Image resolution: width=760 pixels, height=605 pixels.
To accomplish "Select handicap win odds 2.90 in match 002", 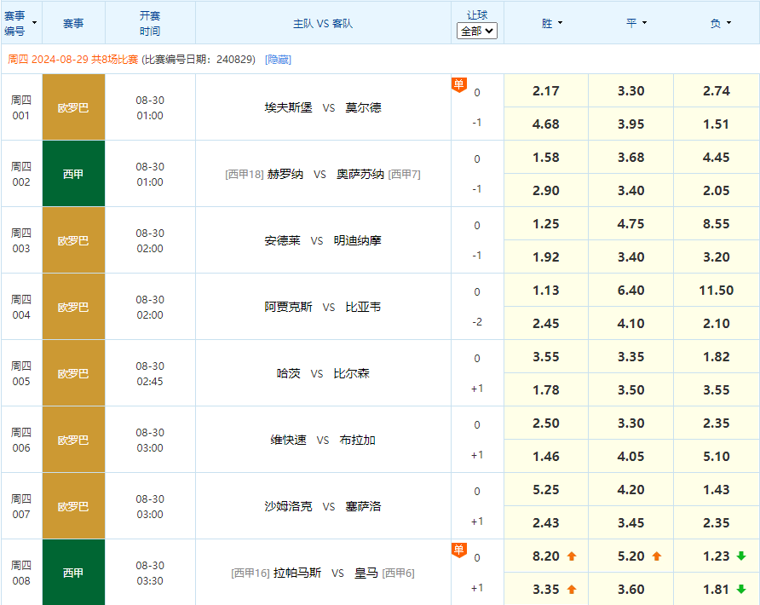I will pyautogui.click(x=546, y=191).
